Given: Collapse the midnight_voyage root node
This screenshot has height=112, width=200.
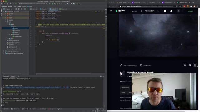Looking at the screenshot, I should click(x=4, y=12).
